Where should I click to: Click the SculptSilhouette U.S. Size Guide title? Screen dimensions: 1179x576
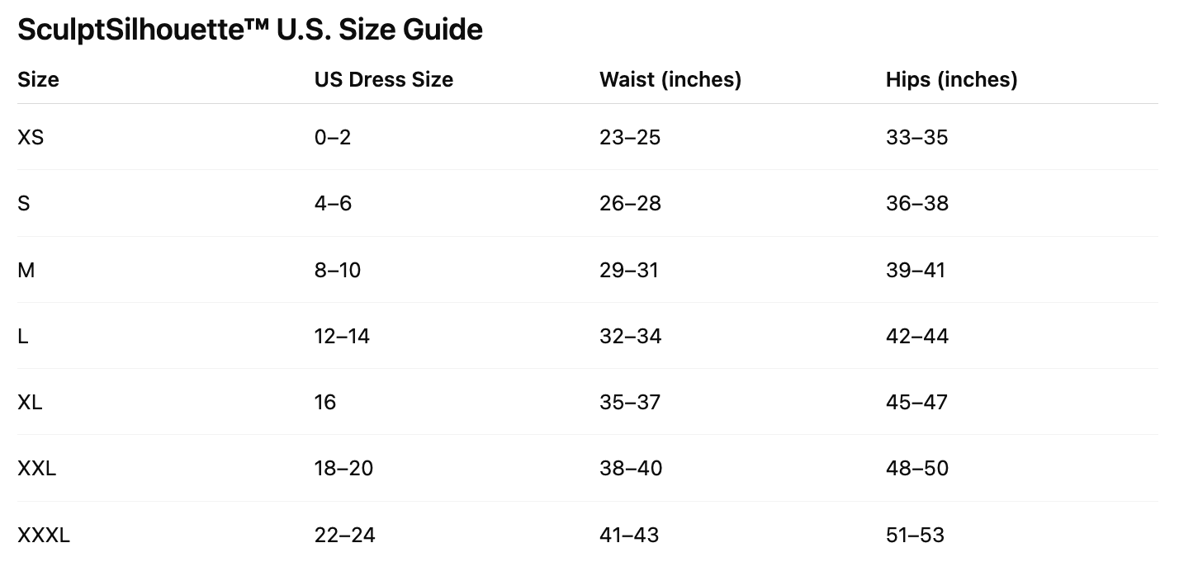click(x=249, y=31)
